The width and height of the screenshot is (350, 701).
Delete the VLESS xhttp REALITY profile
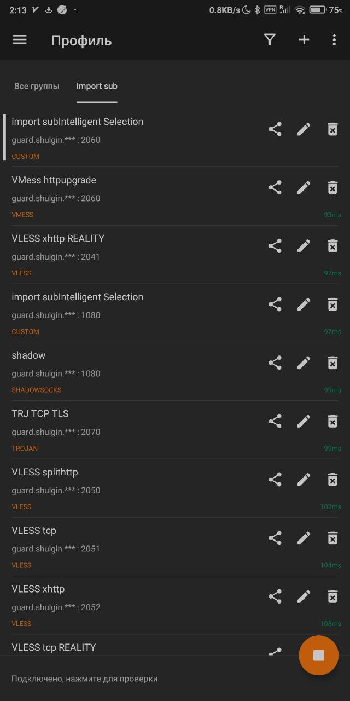[332, 246]
